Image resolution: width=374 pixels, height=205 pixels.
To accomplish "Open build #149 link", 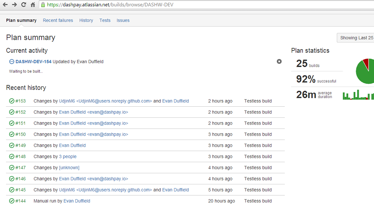I will tap(21, 146).
